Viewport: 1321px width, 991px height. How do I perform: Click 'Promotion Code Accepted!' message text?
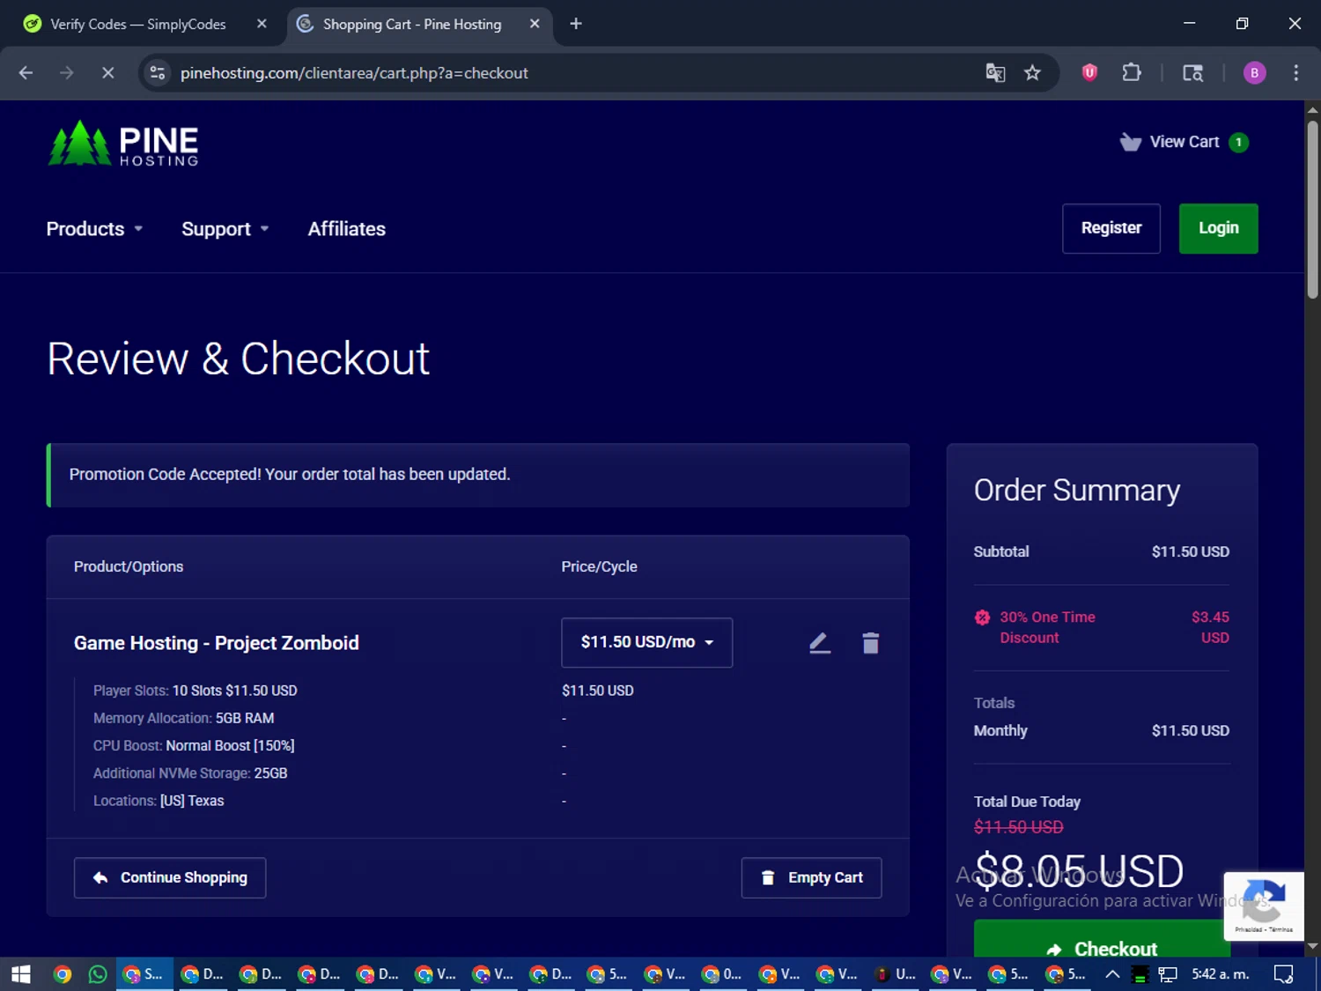(x=290, y=474)
